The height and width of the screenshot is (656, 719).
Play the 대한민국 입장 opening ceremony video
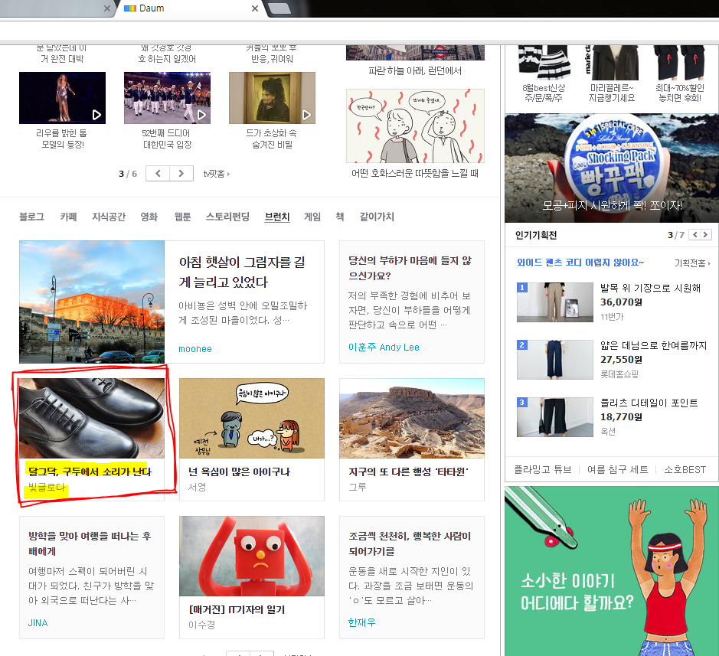[167, 98]
